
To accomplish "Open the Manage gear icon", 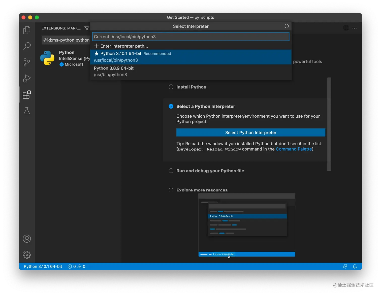I will (27, 255).
